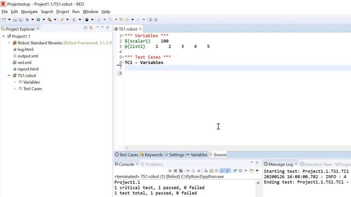The height and width of the screenshot is (197, 351).
Task: Open File menu
Action: click(4, 11)
